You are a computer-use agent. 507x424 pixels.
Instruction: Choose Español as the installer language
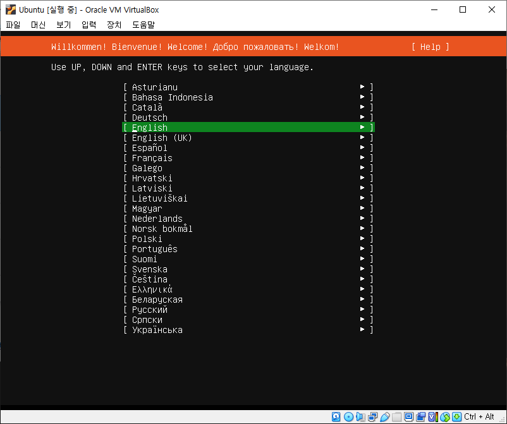[x=248, y=148]
